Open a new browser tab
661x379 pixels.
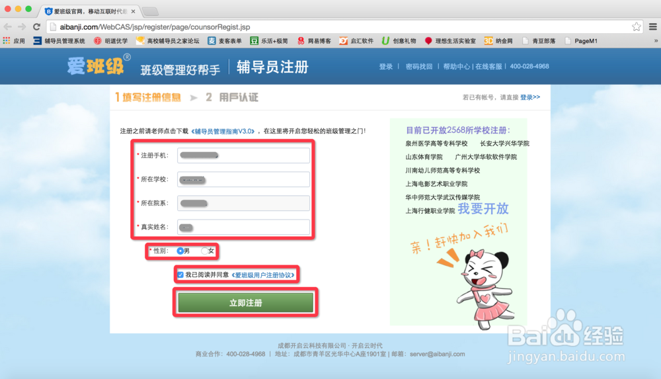click(x=150, y=11)
